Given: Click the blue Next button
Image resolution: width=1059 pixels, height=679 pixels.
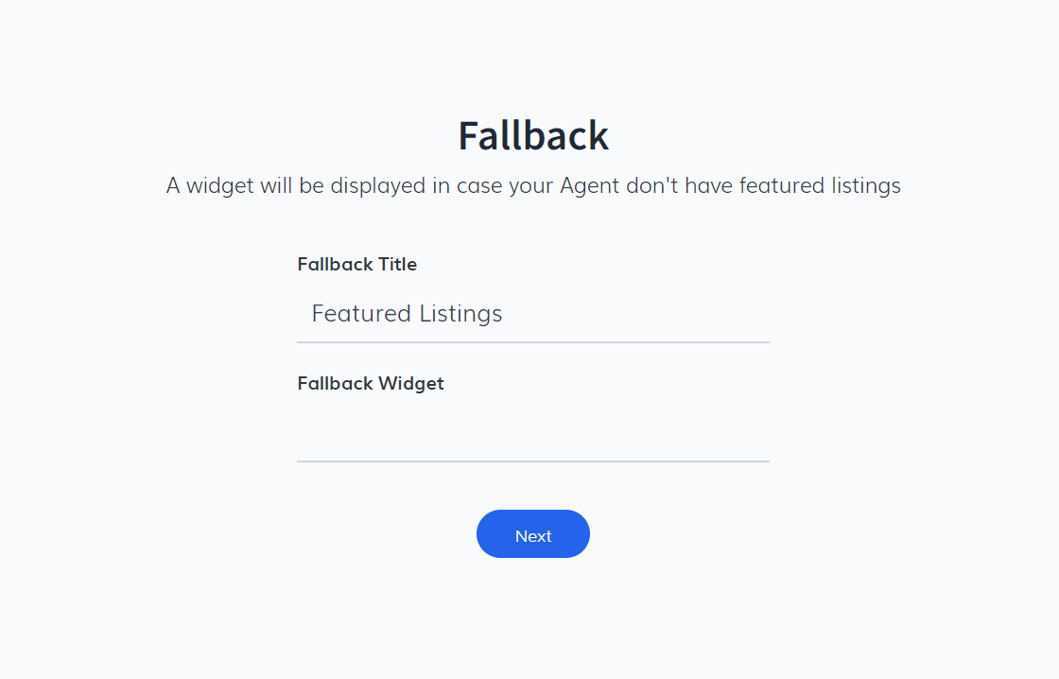Looking at the screenshot, I should tap(533, 534).
